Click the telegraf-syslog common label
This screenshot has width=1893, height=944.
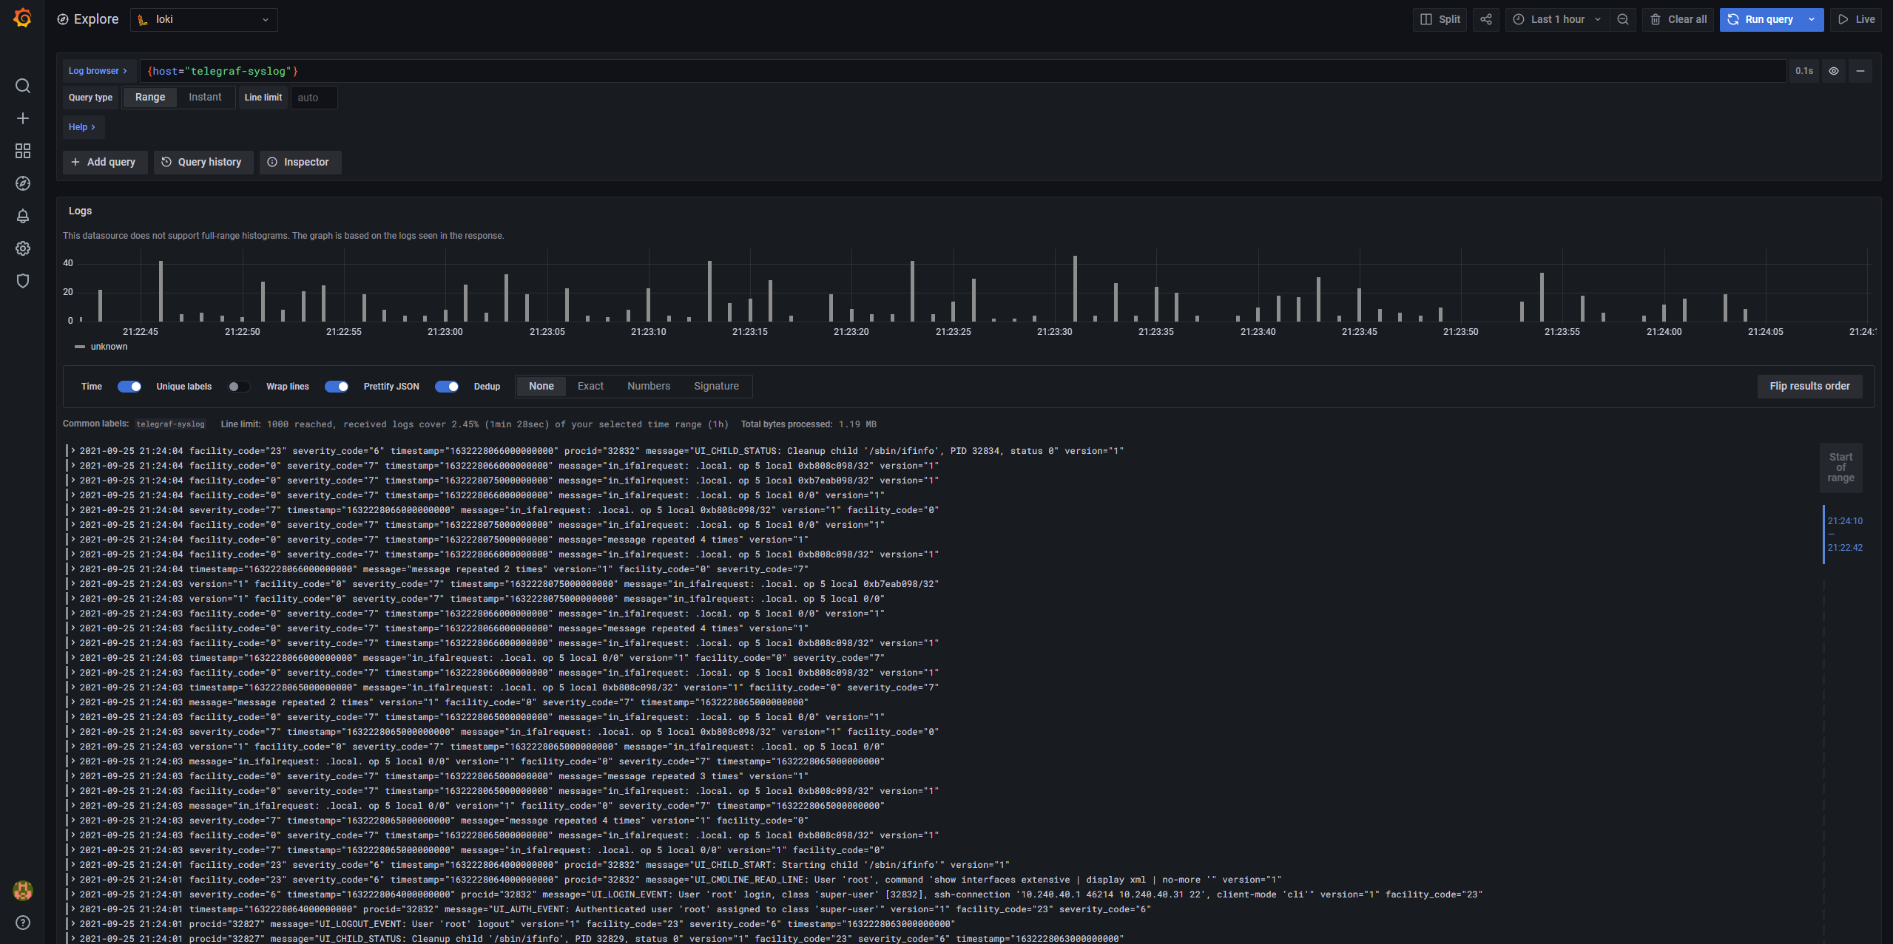[x=171, y=424]
